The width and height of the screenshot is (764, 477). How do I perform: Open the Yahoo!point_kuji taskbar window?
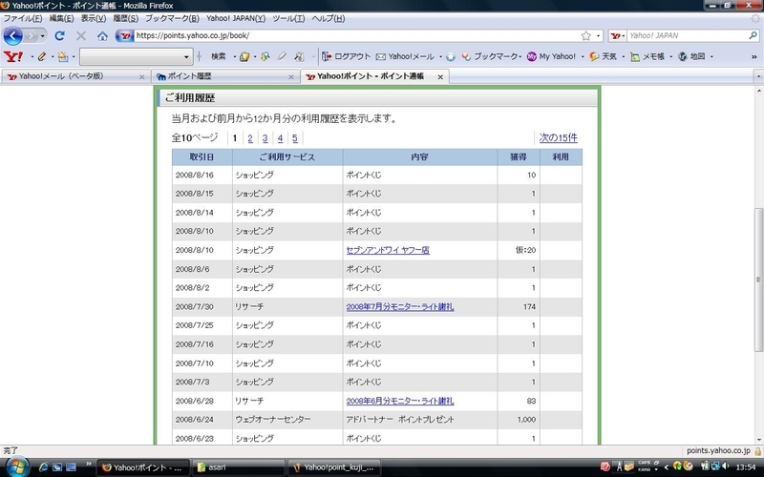coord(333,467)
